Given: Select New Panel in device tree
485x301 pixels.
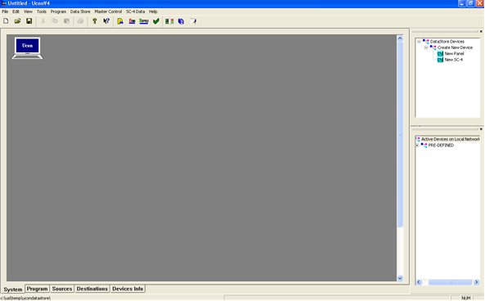Looking at the screenshot, I should [x=454, y=53].
